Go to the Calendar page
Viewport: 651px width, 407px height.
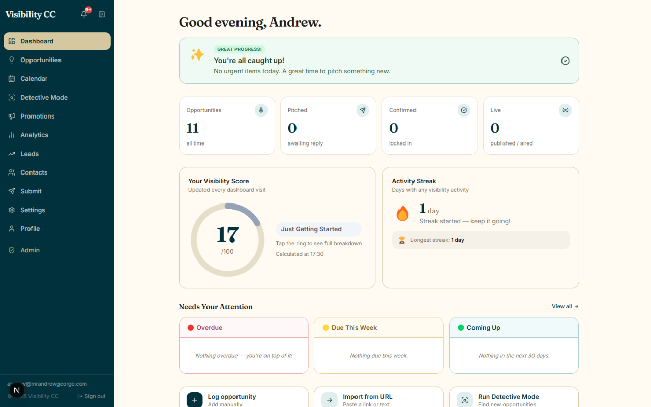click(x=57, y=79)
